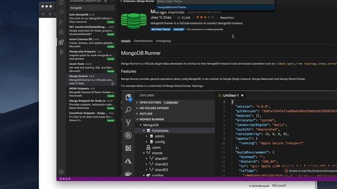Open the Auto MongoDB extension row
This screenshot has height=189, width=337.
coord(92,18)
